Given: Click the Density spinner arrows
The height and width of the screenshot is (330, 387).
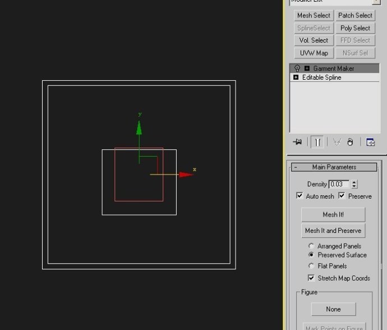Looking at the screenshot, I should click(x=354, y=184).
